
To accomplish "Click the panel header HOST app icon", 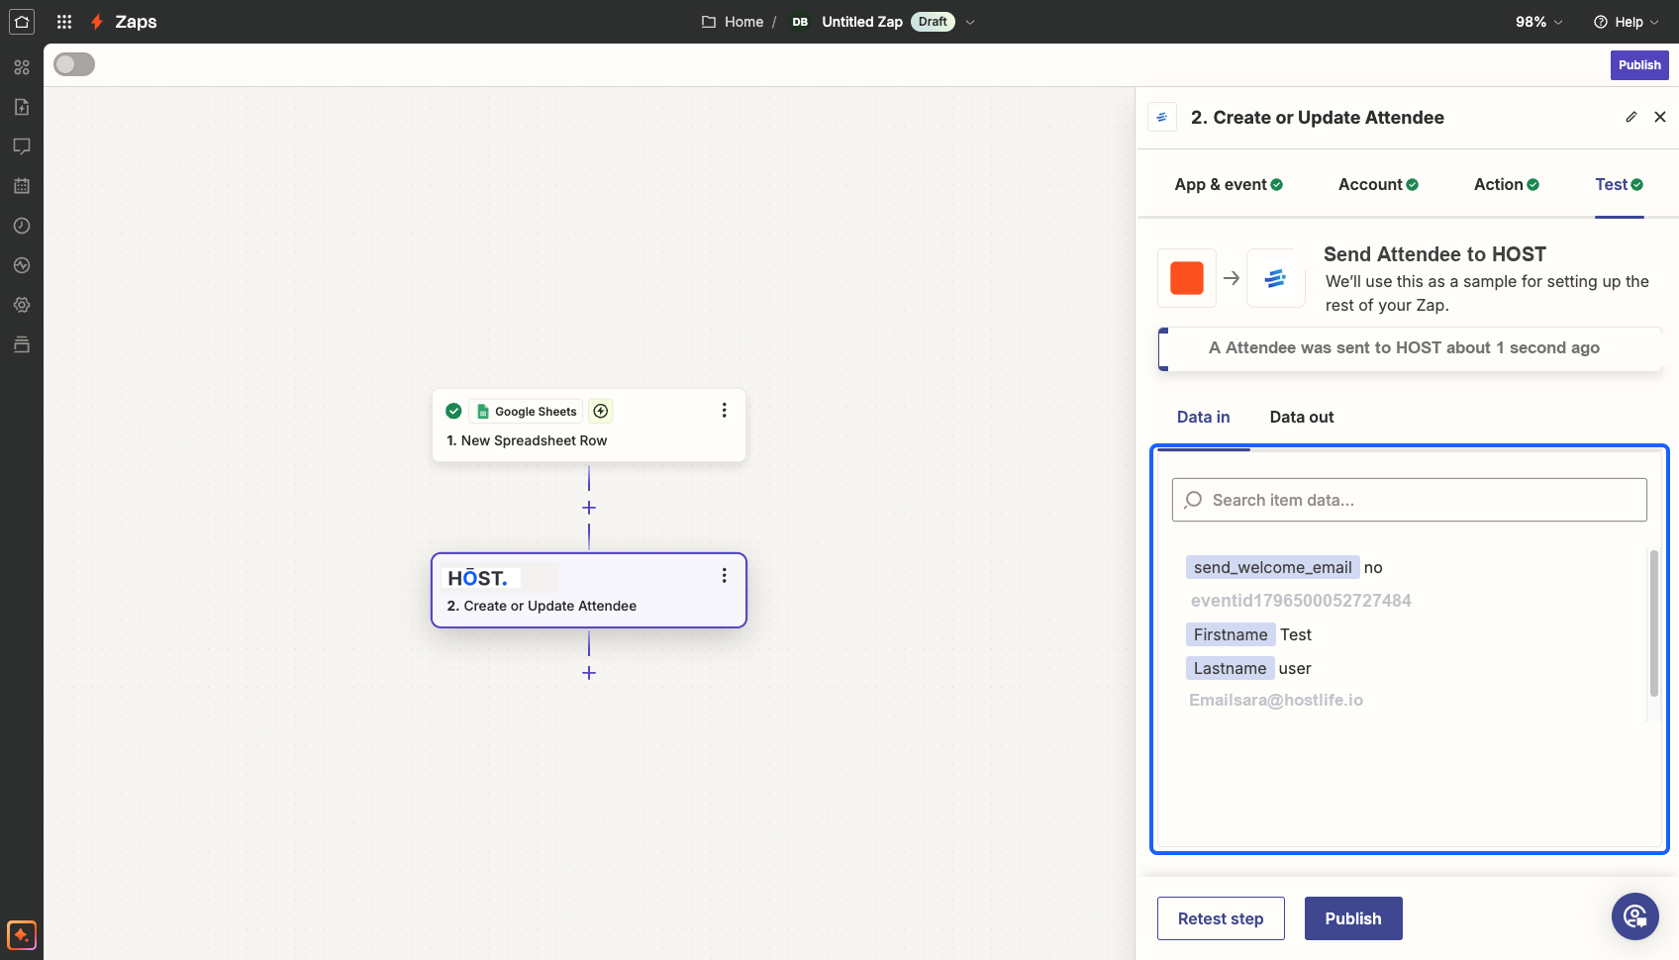I will [1162, 117].
